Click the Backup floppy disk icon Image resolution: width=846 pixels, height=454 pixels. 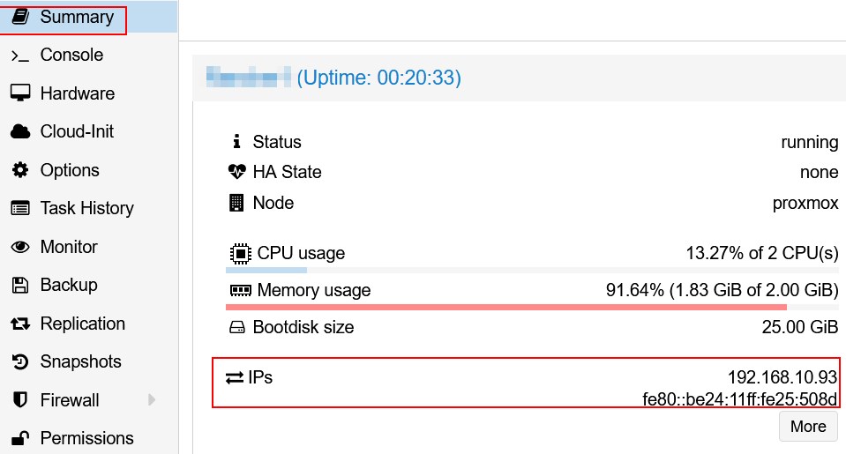[x=20, y=286]
